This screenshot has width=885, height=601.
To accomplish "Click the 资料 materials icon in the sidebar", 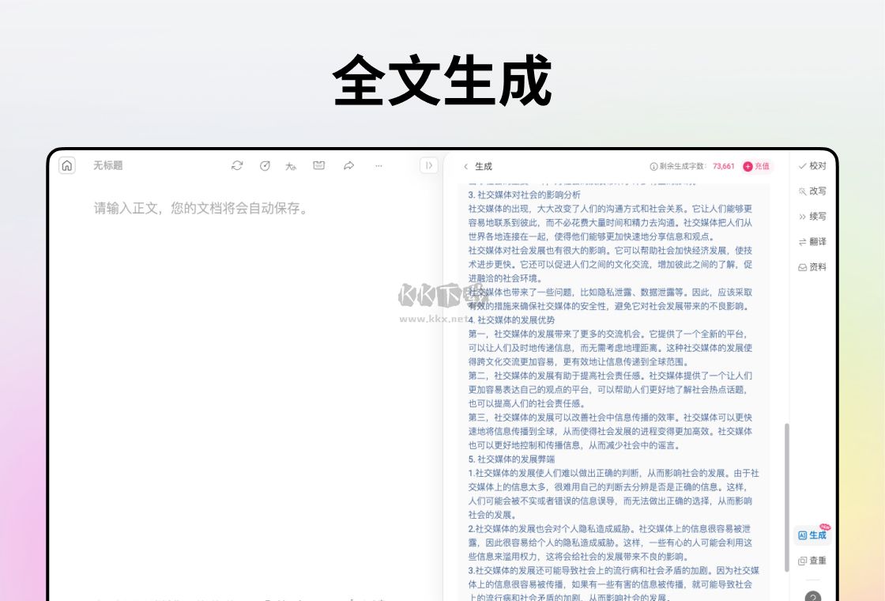I will pyautogui.click(x=812, y=266).
